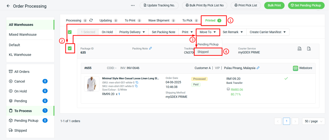Open the shipping label document icon
Viewport: 329px width, 140px height.
pyautogui.click(x=300, y=49)
